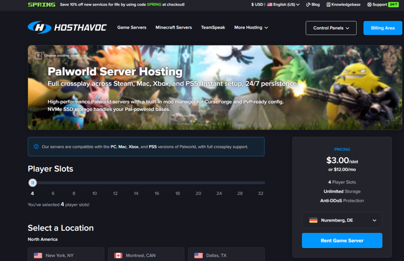Click the US flag beside Dallas
Image resolution: width=404 pixels, height=261 pixels.
(198, 255)
